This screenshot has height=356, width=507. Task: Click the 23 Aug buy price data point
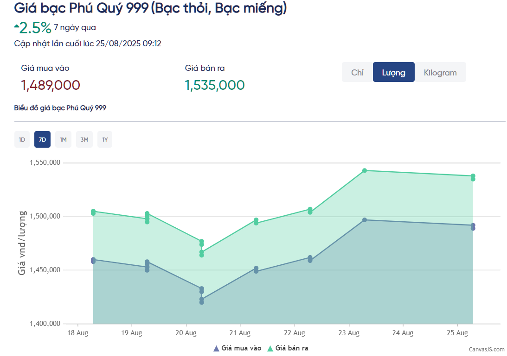365,220
